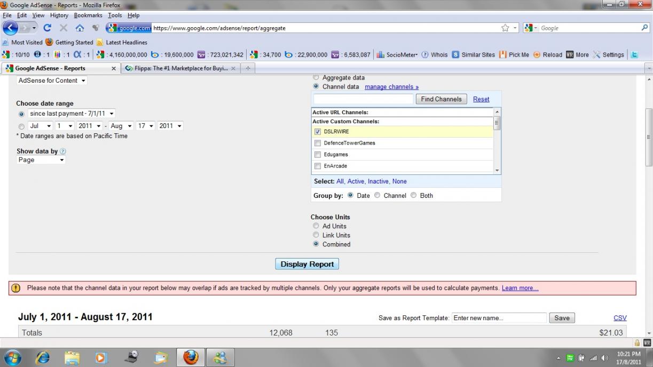The width and height of the screenshot is (653, 367).
Task: Open the since last payment dropdown
Action: tap(72, 114)
